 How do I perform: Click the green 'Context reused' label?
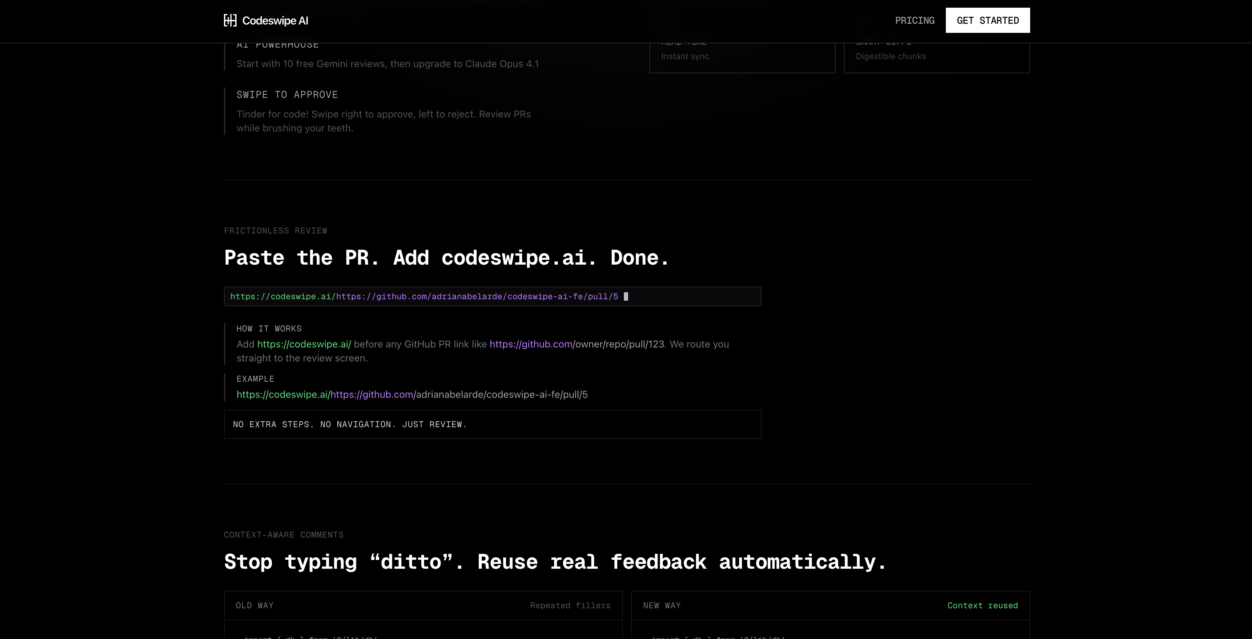click(982, 605)
